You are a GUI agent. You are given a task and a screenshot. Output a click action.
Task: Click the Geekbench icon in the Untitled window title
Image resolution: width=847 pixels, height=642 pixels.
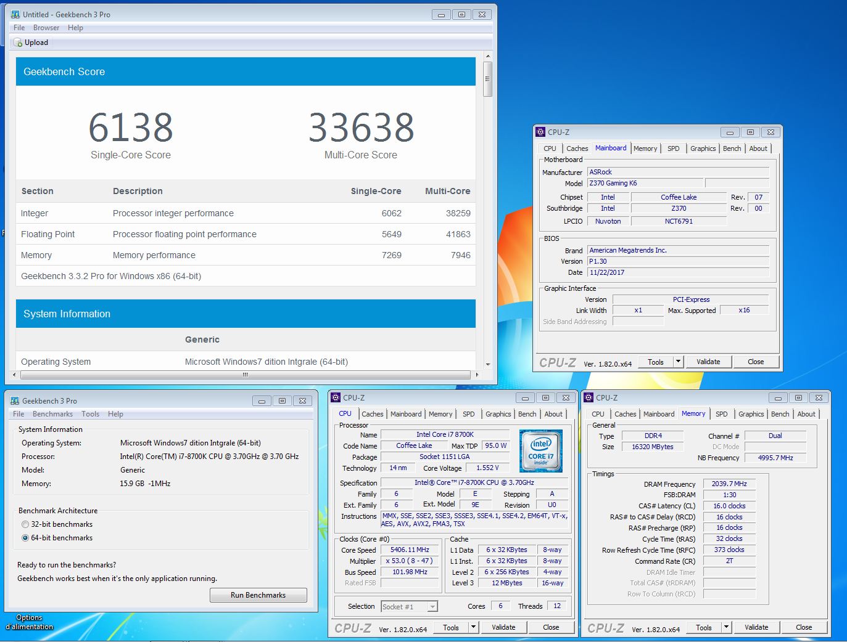[15, 14]
